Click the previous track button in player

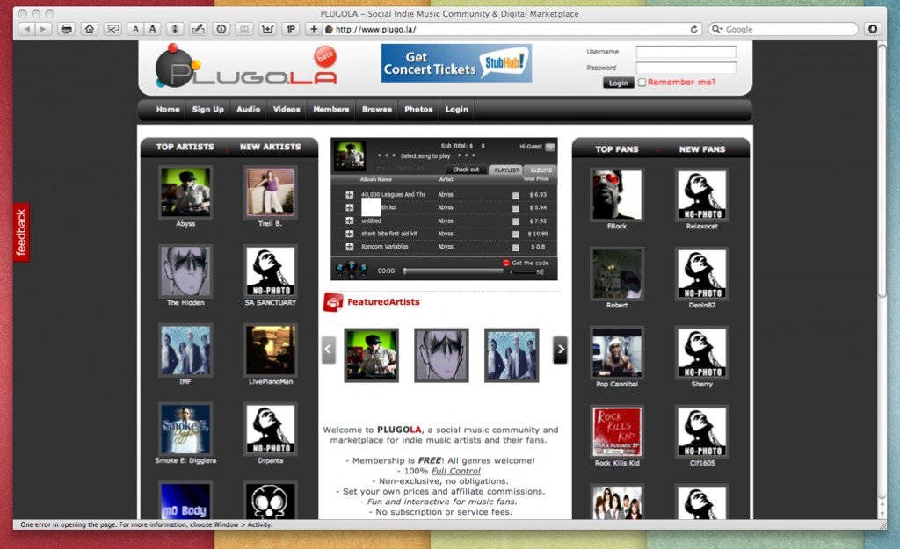tap(339, 269)
